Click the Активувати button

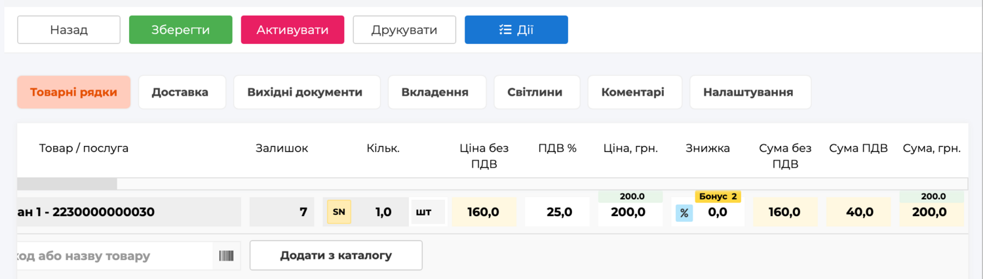pyautogui.click(x=293, y=30)
